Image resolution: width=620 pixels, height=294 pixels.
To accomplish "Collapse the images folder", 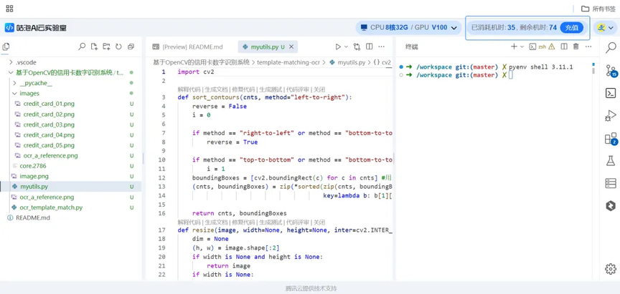I will (x=29, y=93).
